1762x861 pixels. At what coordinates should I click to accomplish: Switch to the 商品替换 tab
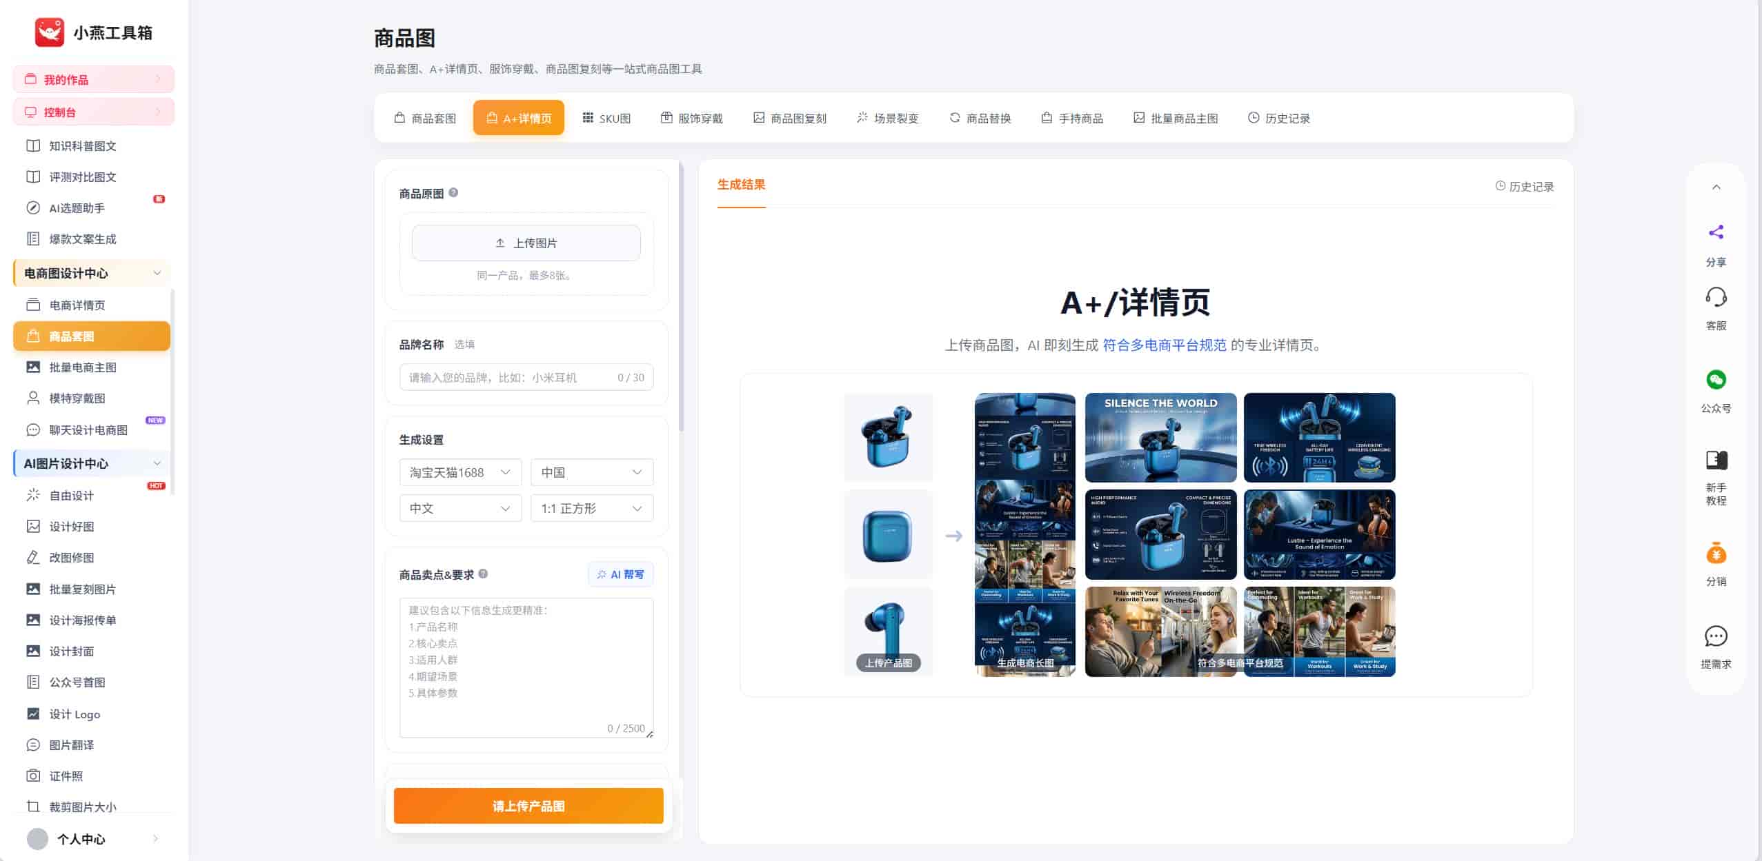tap(980, 118)
